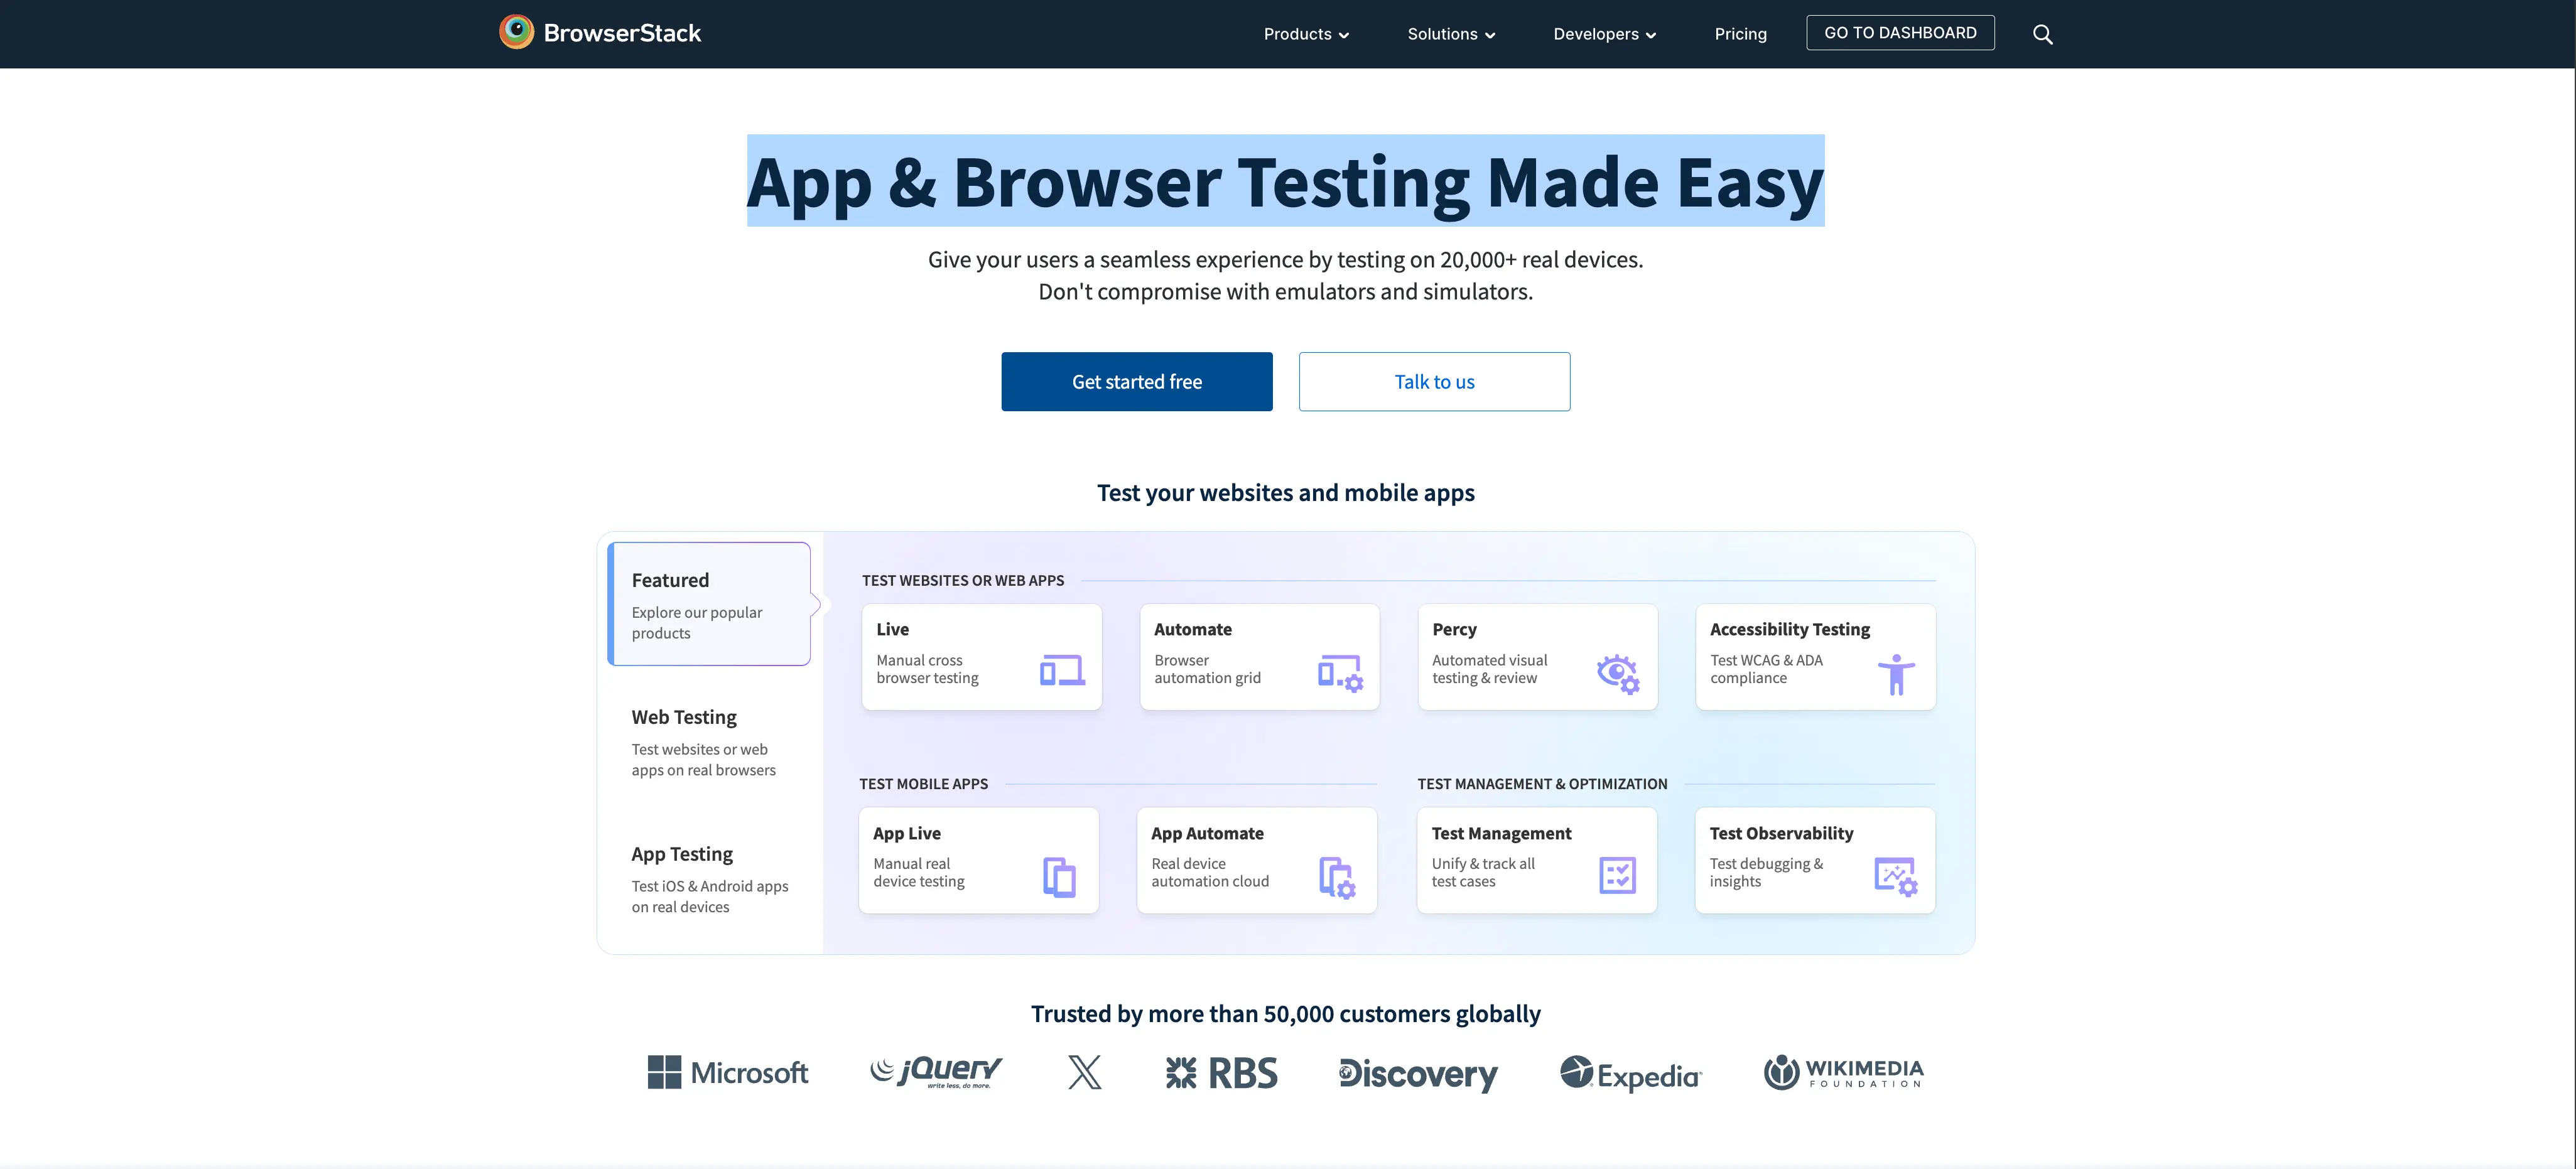Screen dimensions: 2576x1169
Task: Open the App Live title link
Action: coord(906,833)
